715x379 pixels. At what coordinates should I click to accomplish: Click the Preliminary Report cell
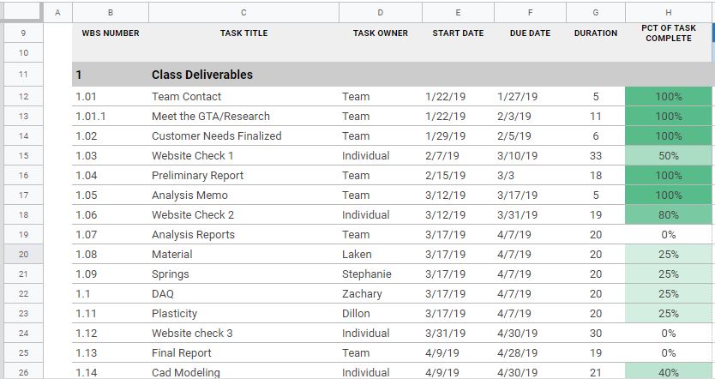pos(243,175)
